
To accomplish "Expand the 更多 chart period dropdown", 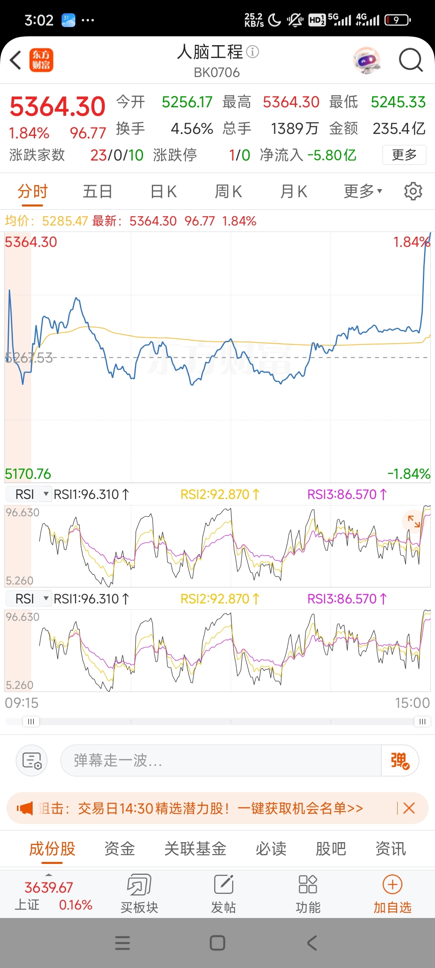I will pos(363,191).
